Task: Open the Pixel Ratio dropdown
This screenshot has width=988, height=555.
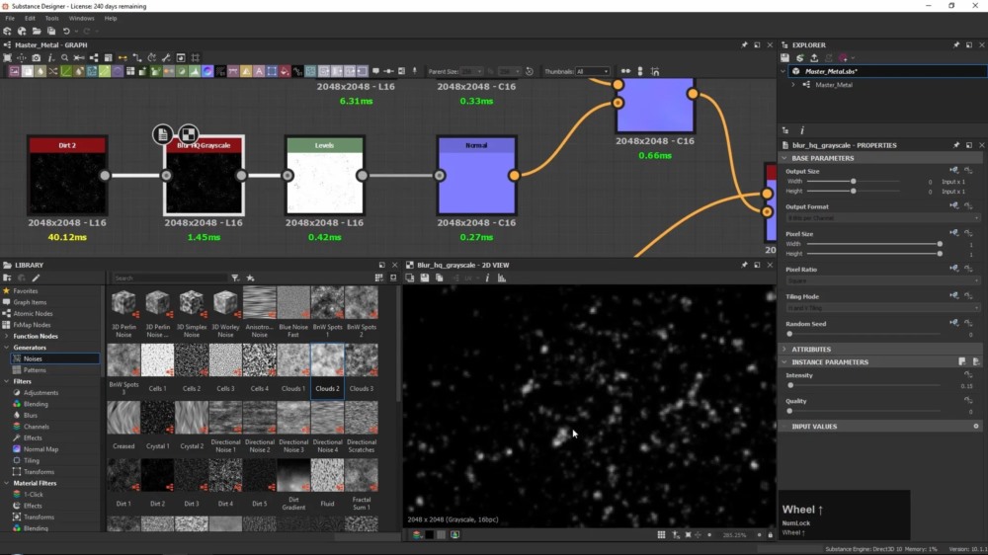Action: pyautogui.click(x=882, y=280)
